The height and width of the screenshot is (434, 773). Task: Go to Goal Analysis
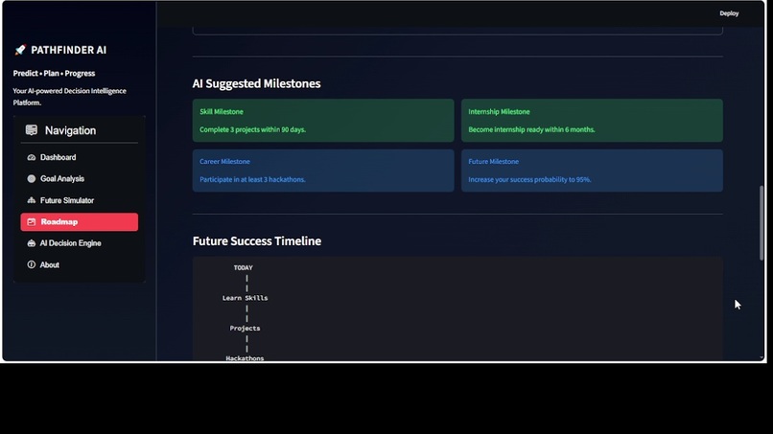point(80,179)
